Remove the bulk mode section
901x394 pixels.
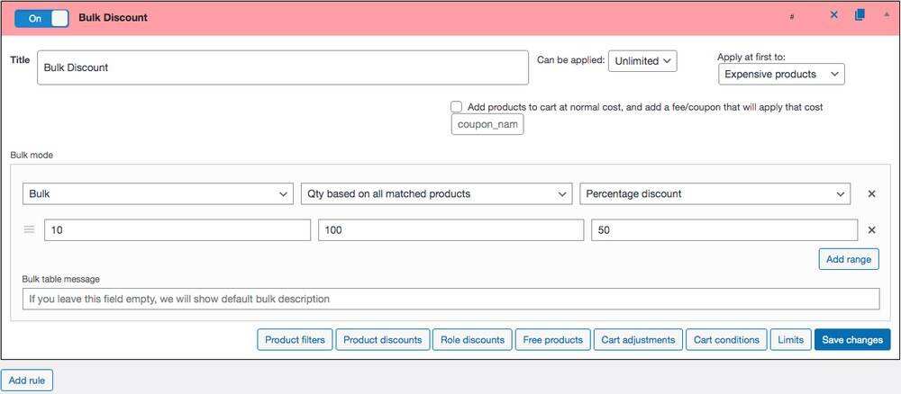(x=871, y=193)
